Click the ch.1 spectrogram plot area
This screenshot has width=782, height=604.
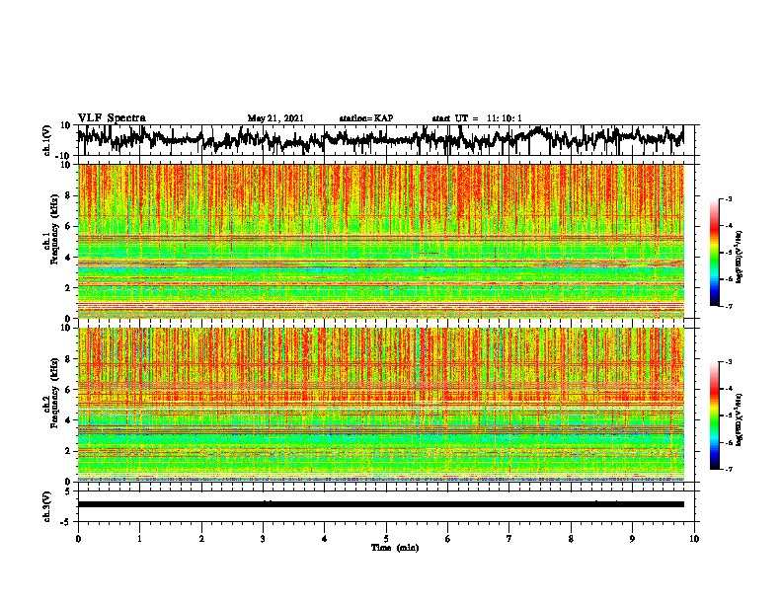380,241
